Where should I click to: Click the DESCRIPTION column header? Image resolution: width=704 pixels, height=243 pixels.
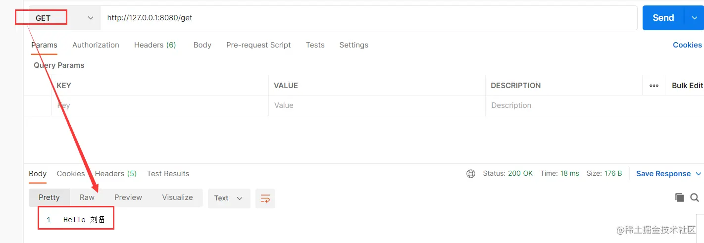point(516,86)
